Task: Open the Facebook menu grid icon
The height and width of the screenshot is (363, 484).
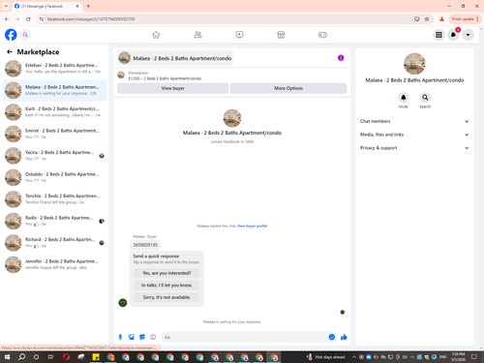Action: [x=439, y=35]
